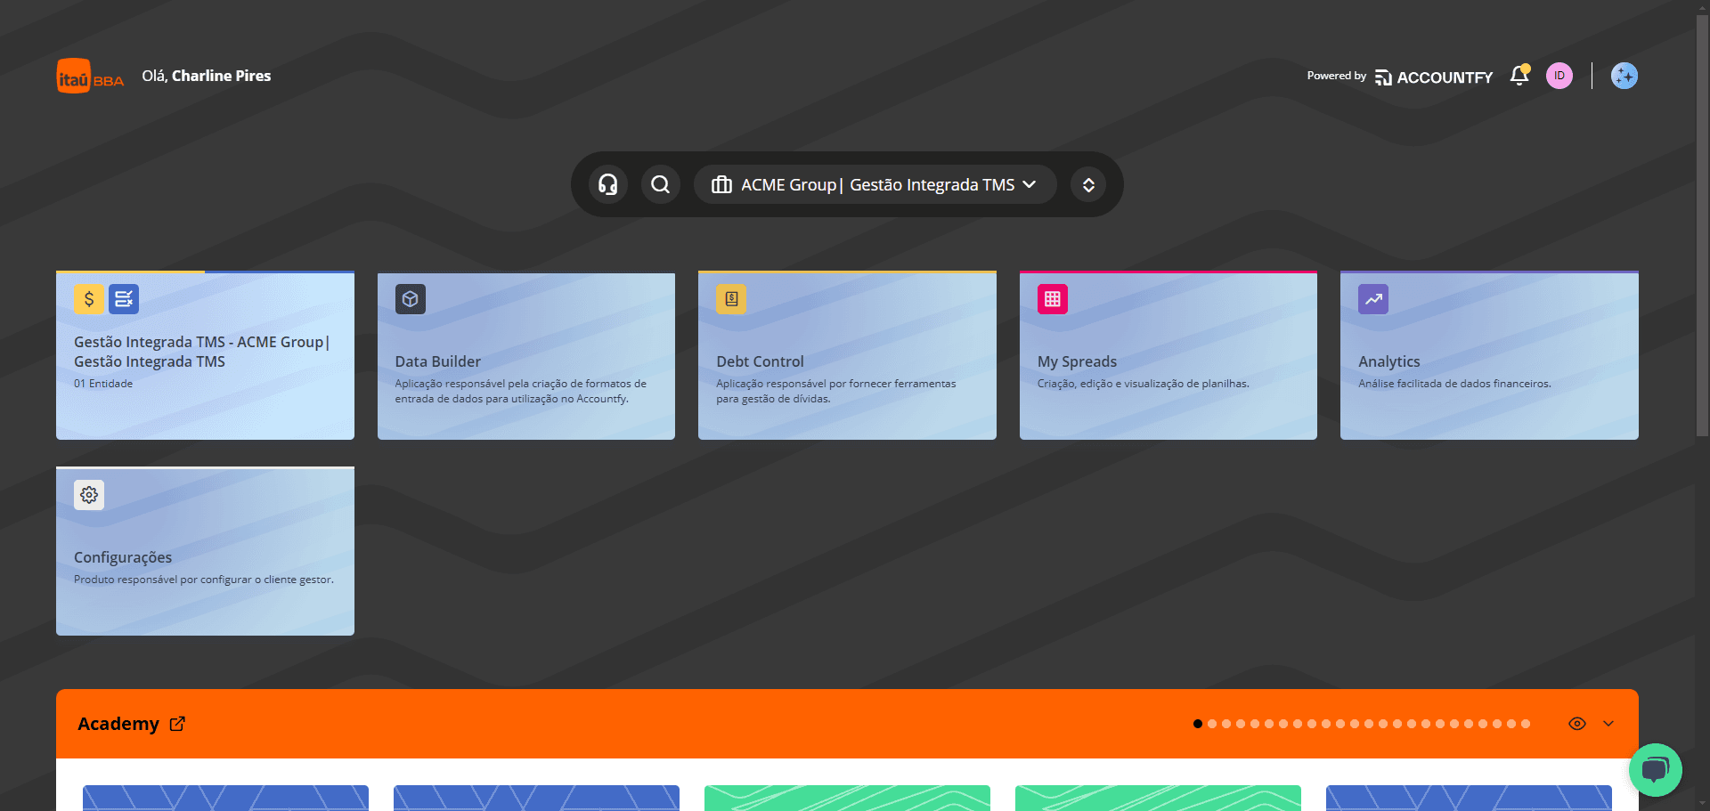Viewport: 1710px width, 811px height.
Task: Open the notifications bell
Action: click(x=1519, y=76)
